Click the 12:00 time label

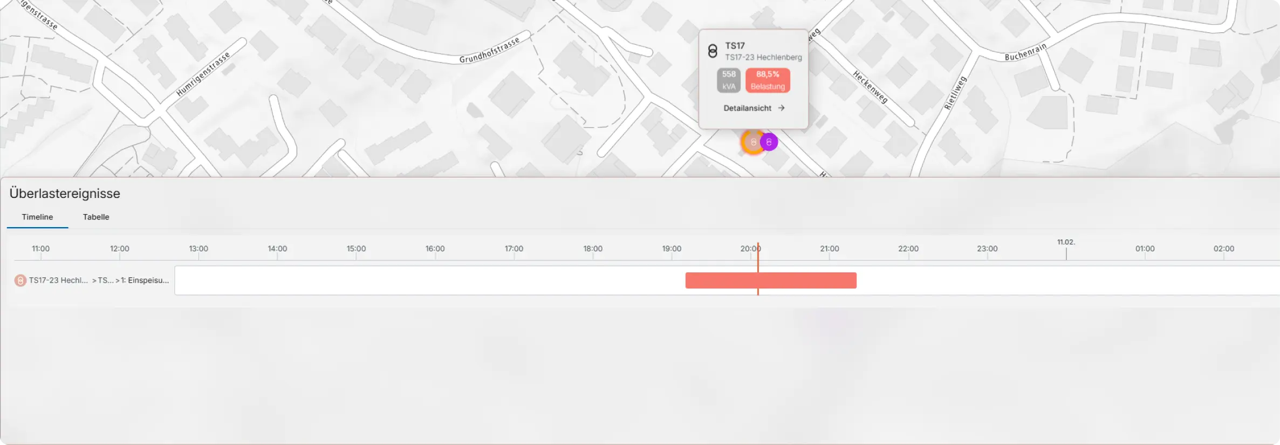click(119, 249)
